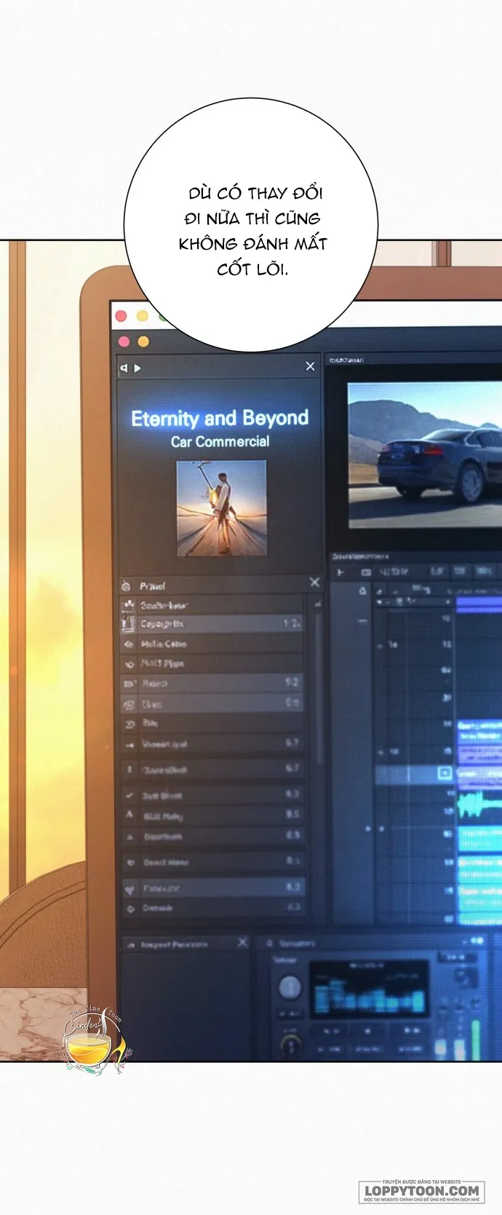The height and width of the screenshot is (1215, 502).
Task: Click the play arrow in the timeline toolbar
Action: click(340, 573)
